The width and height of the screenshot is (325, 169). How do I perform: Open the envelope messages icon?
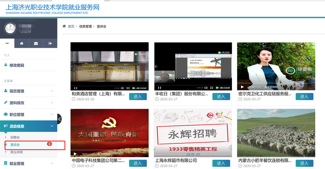pyautogui.click(x=36, y=43)
